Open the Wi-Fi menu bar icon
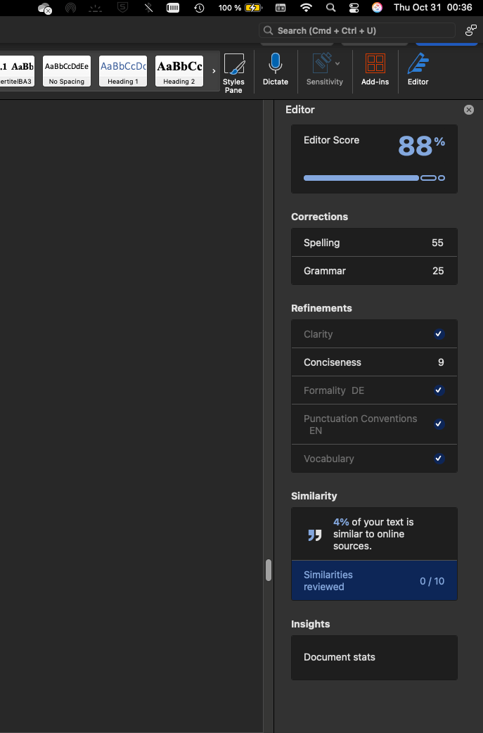 pos(306,8)
